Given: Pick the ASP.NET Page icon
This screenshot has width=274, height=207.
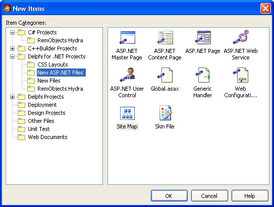Looking at the screenshot, I should [x=203, y=37].
